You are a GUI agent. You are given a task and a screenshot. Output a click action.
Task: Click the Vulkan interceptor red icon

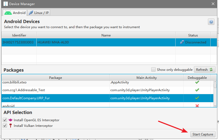coord(11,126)
